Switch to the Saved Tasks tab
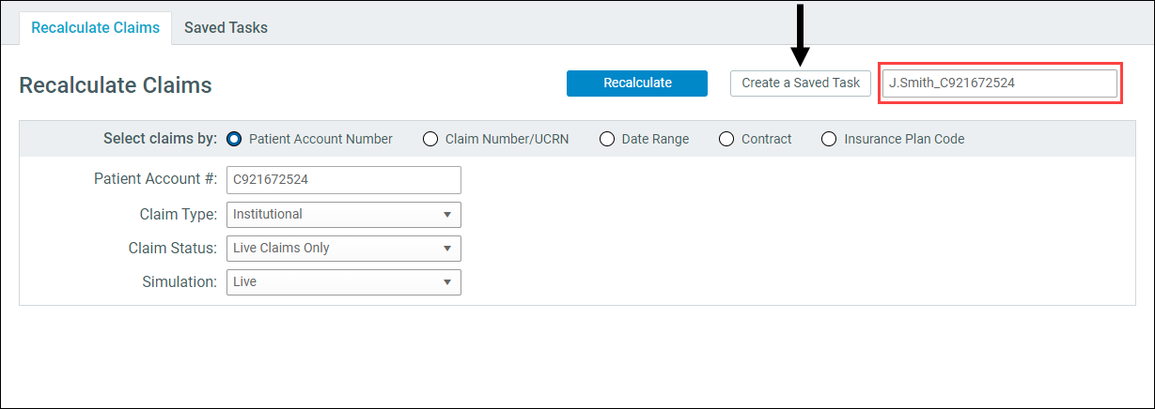 tap(226, 27)
